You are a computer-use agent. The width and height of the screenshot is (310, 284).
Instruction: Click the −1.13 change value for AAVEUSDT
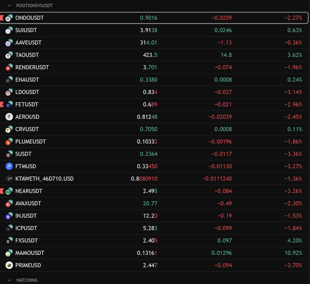(225, 42)
